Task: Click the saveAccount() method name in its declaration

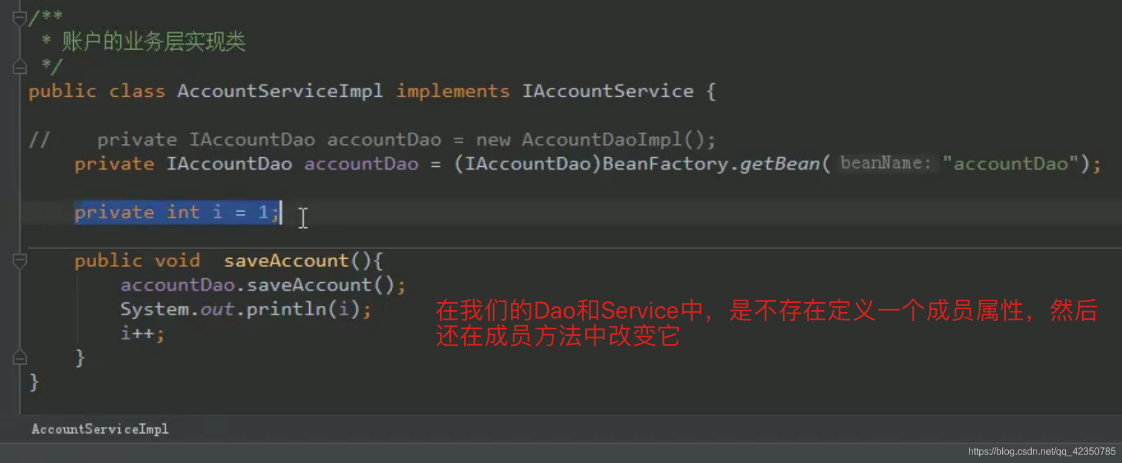Action: [x=286, y=261]
